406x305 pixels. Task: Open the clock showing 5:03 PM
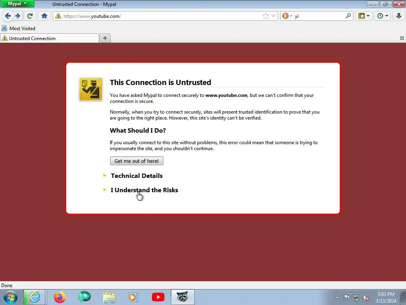(386, 297)
